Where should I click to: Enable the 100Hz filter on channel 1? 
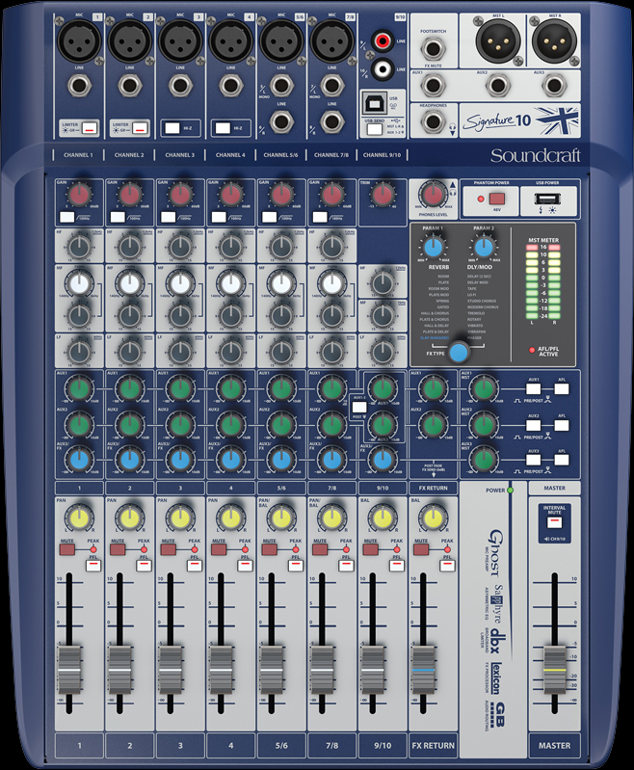point(66,217)
